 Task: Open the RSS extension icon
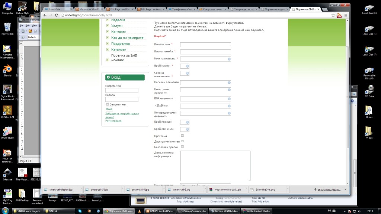[339, 15]
